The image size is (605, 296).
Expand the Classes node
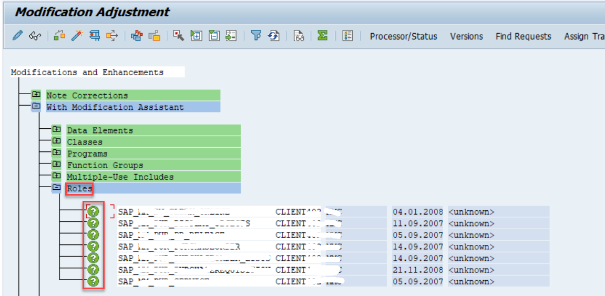click(x=56, y=141)
